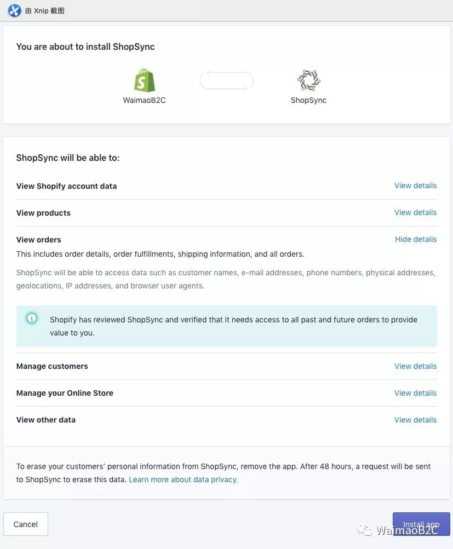Click the ShopSync circular logo

click(308, 80)
